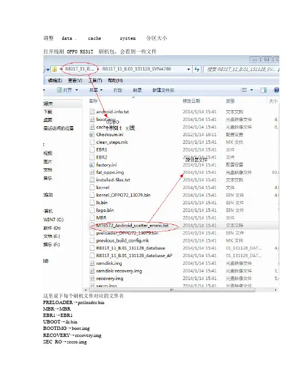The height and width of the screenshot is (381, 294).
Task: Select preloader_OPPO72_13079.bin file icon
Action: tap(92, 233)
